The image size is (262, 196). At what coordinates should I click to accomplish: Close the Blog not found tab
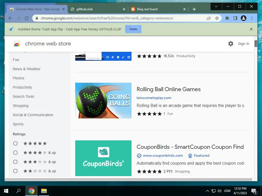184,9
